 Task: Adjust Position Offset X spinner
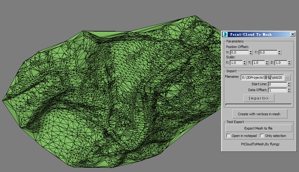251,52
